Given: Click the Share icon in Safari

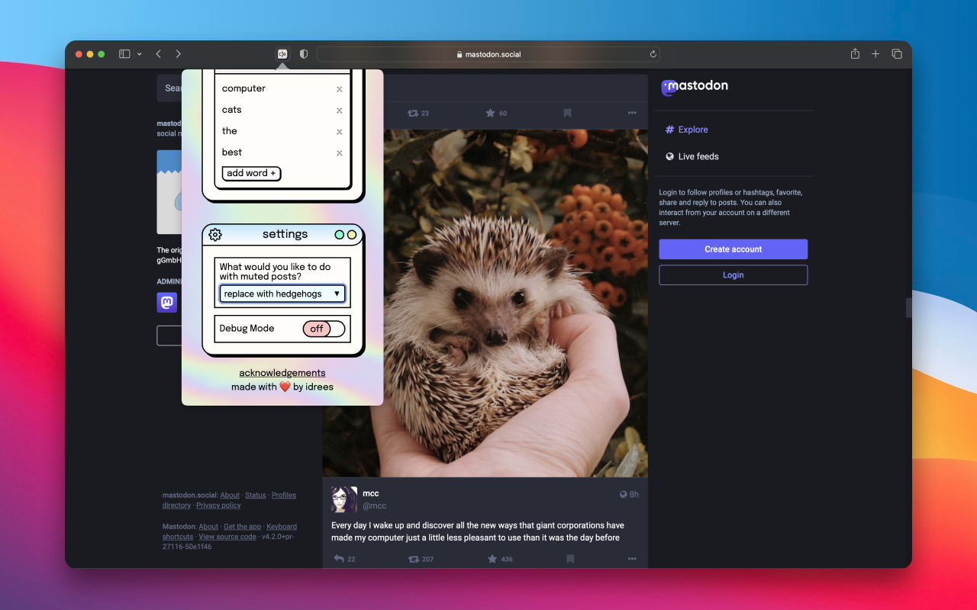Looking at the screenshot, I should pyautogui.click(x=855, y=53).
